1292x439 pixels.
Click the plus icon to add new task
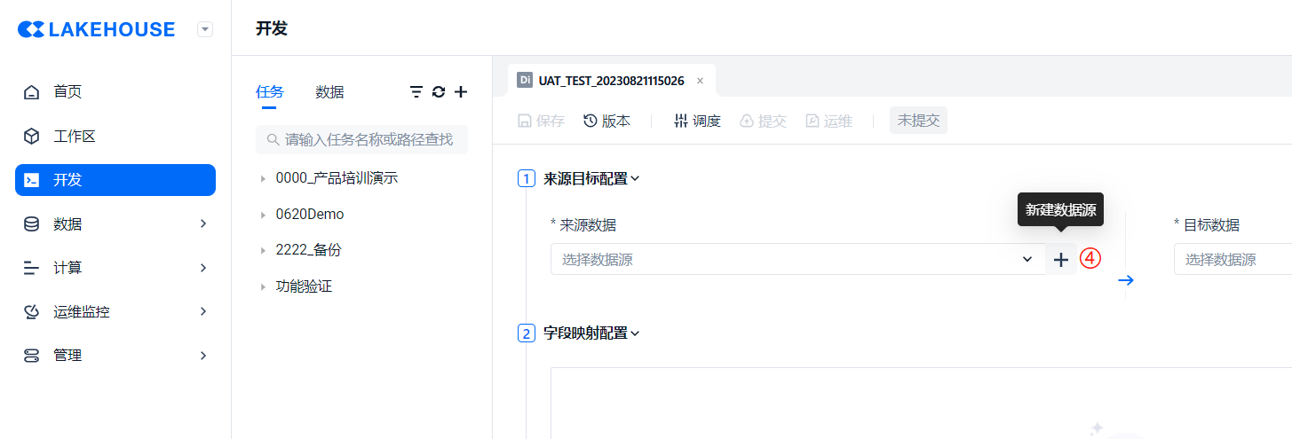[461, 92]
